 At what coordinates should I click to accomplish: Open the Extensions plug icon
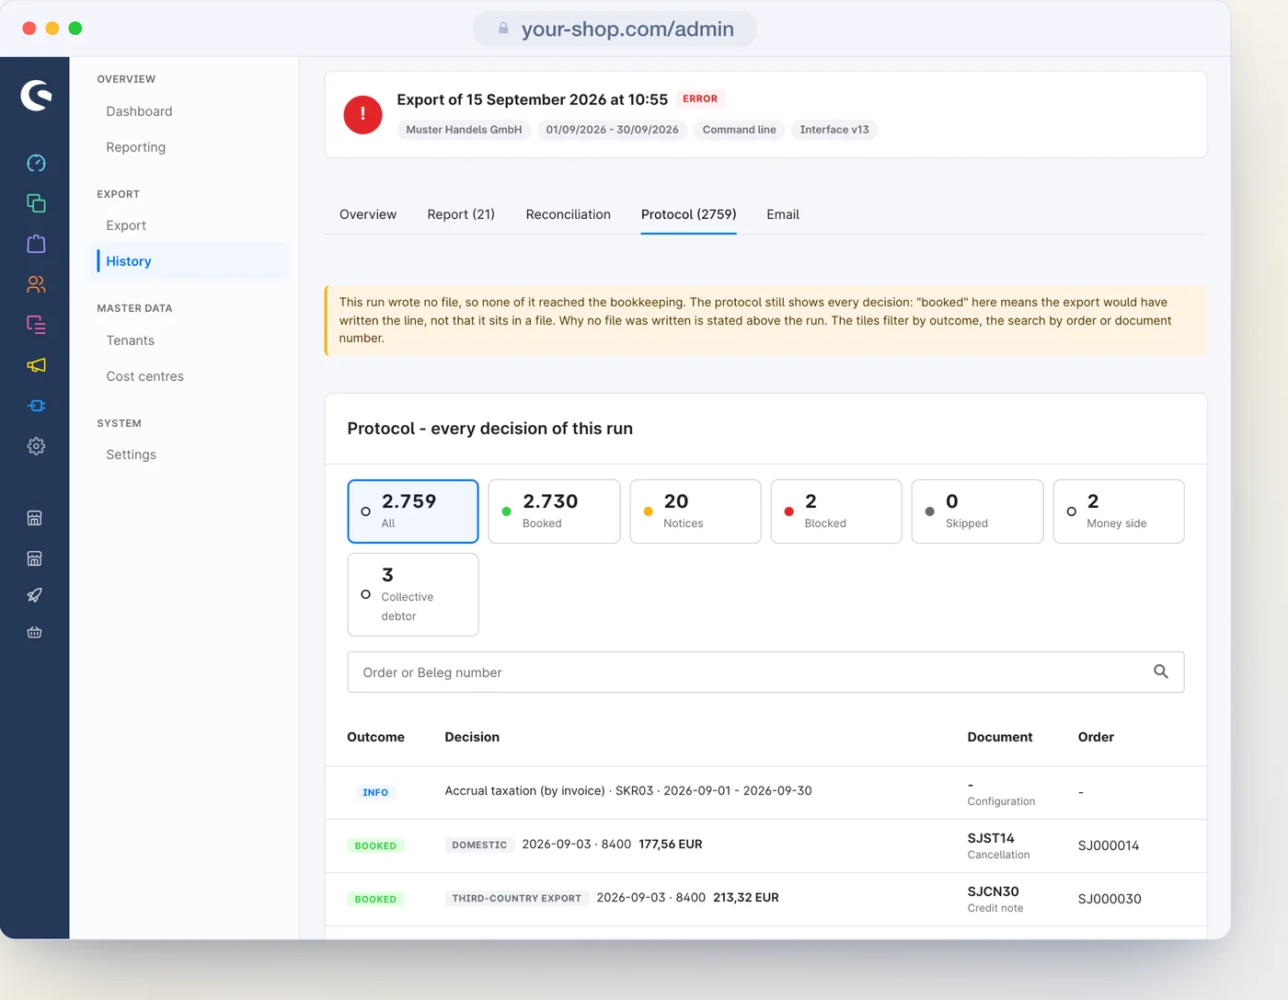[x=36, y=406]
